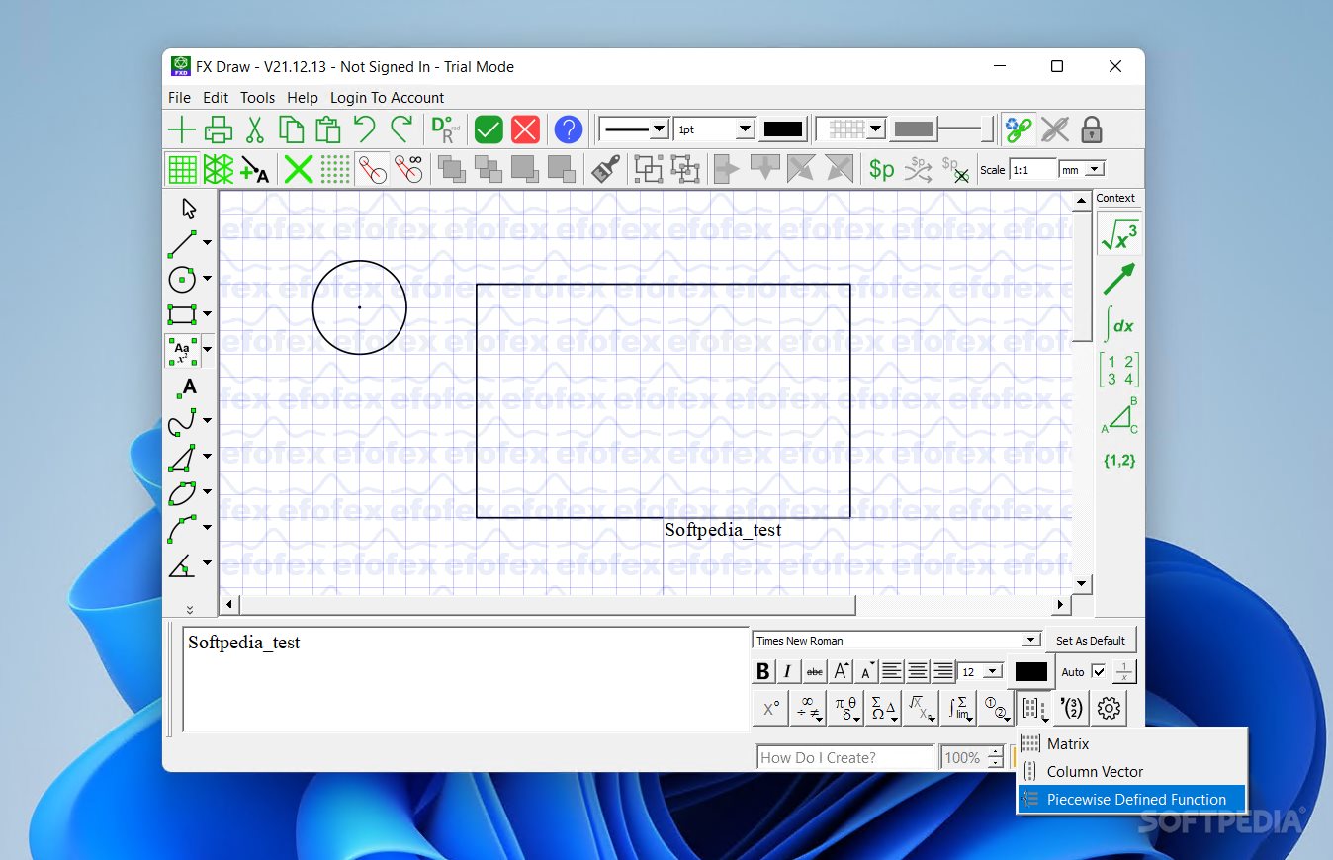Select the arrow pointer selection tool
The image size is (1333, 860).
click(x=189, y=209)
